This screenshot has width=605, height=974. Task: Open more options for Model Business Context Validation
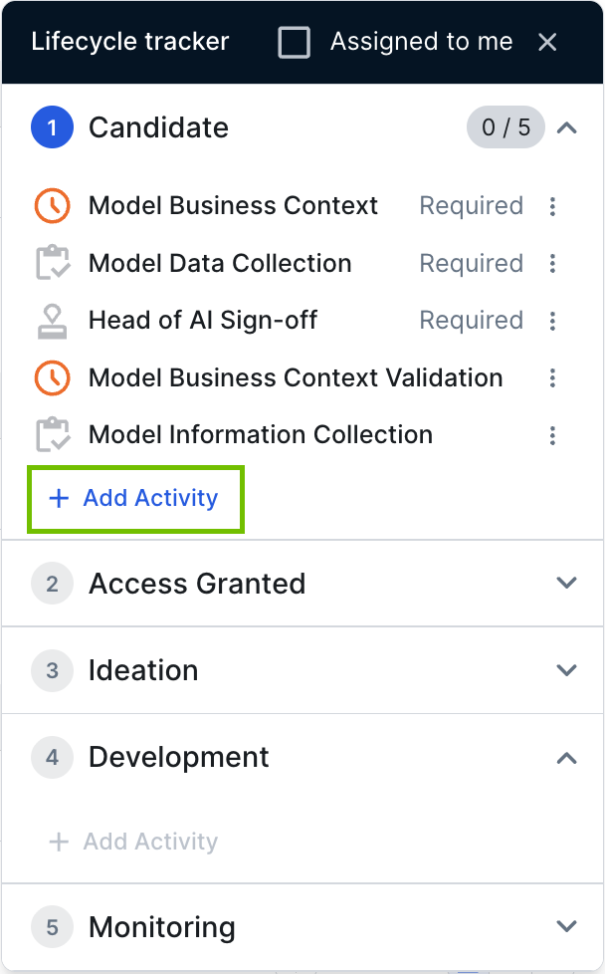pos(553,378)
